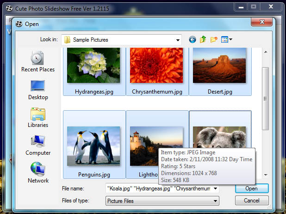Open Recent Places in the sidebar
This screenshot has width=286, height=214.
point(38,62)
